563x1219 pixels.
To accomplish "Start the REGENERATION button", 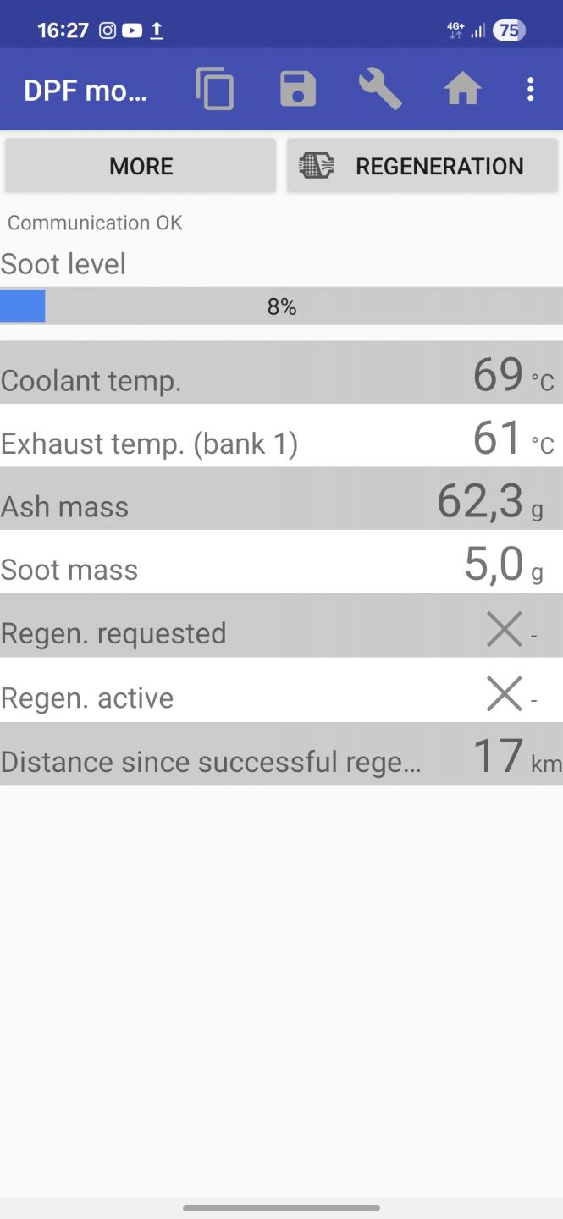I will coord(422,166).
